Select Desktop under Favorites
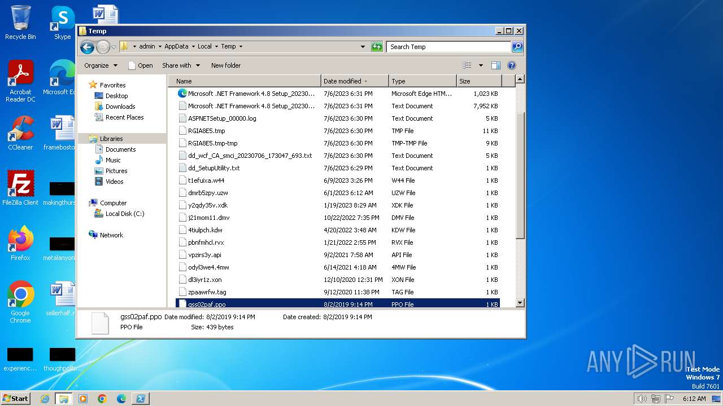Viewport: 723px width, 406px height. pyautogui.click(x=116, y=96)
